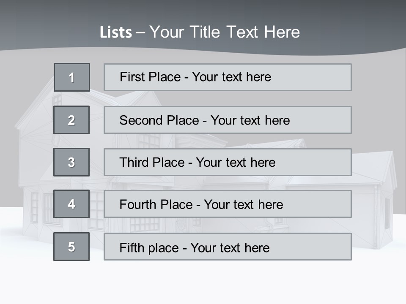Viewport: 406px width, 304px height.
Task: Choose the number 4 box
Action: point(71,204)
